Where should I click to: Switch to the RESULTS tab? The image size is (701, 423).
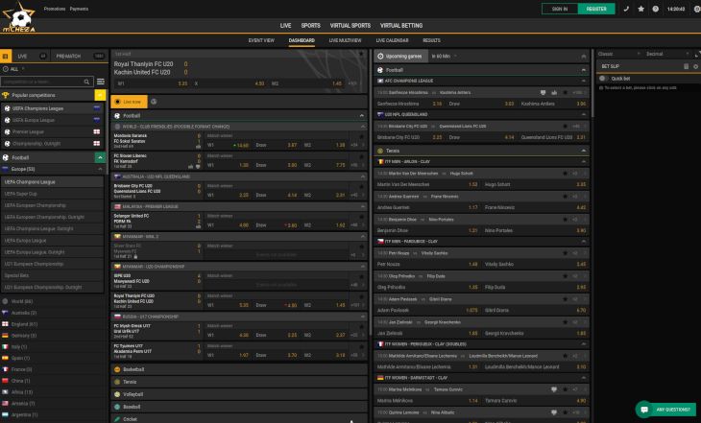431,40
